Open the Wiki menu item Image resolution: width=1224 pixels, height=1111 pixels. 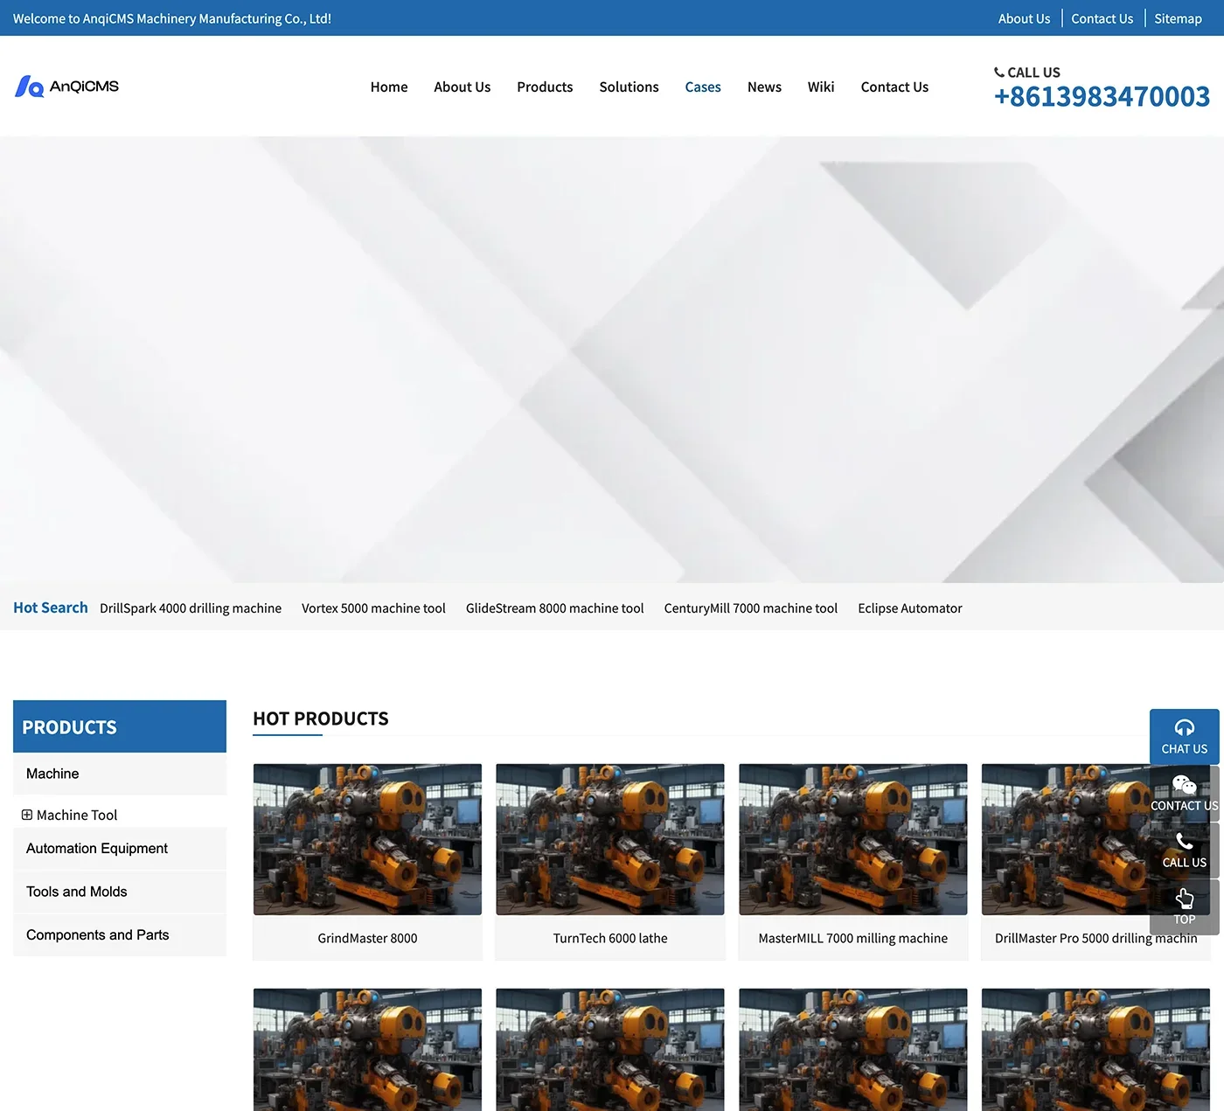pos(821,87)
